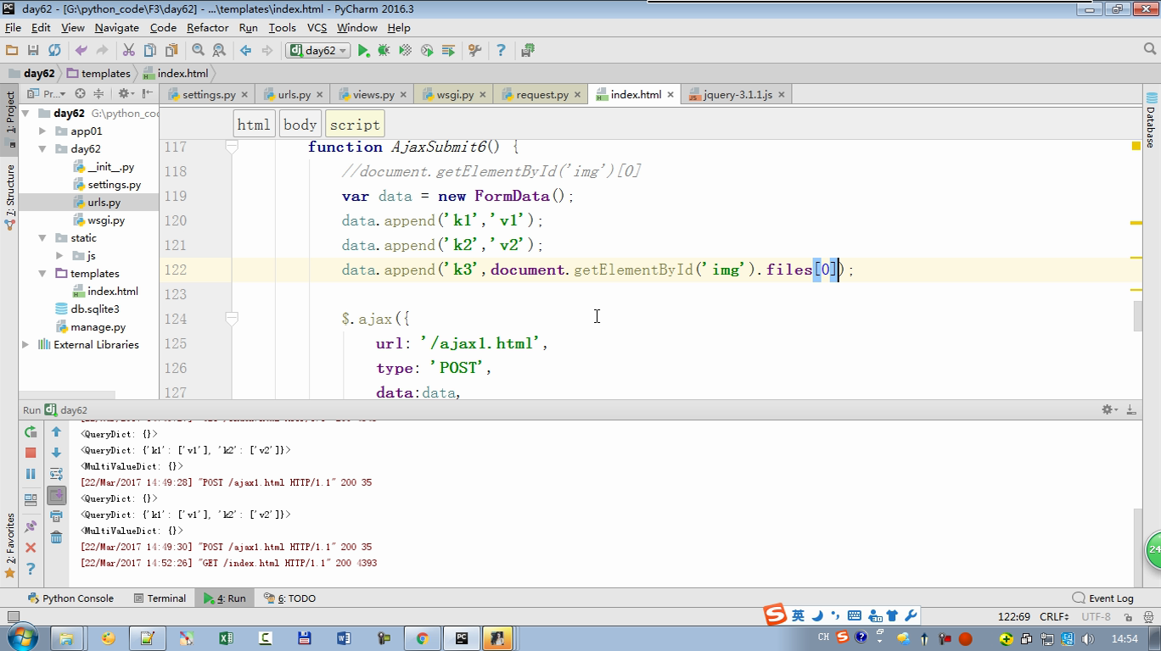Screen dimensions: 1161x651
Task: Toggle the Project tool window sidebar button
Action: click(x=10, y=113)
